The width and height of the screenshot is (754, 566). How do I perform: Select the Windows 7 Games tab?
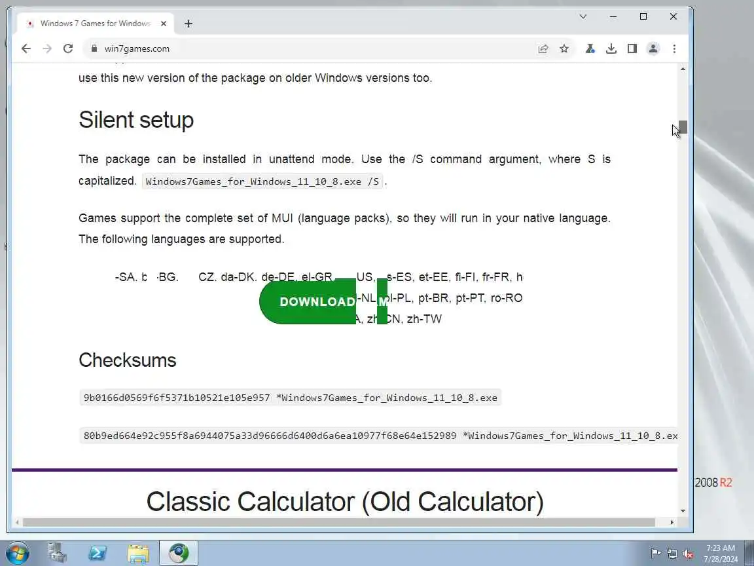pos(95,24)
